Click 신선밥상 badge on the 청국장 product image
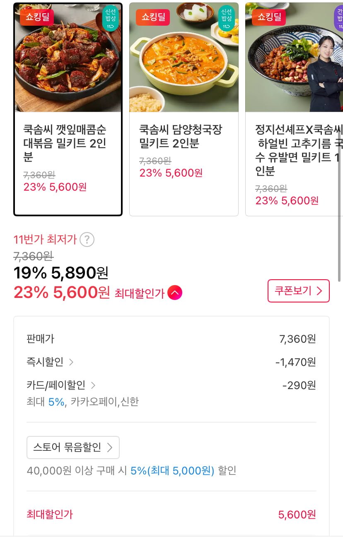The height and width of the screenshot is (537, 343). click(226, 18)
